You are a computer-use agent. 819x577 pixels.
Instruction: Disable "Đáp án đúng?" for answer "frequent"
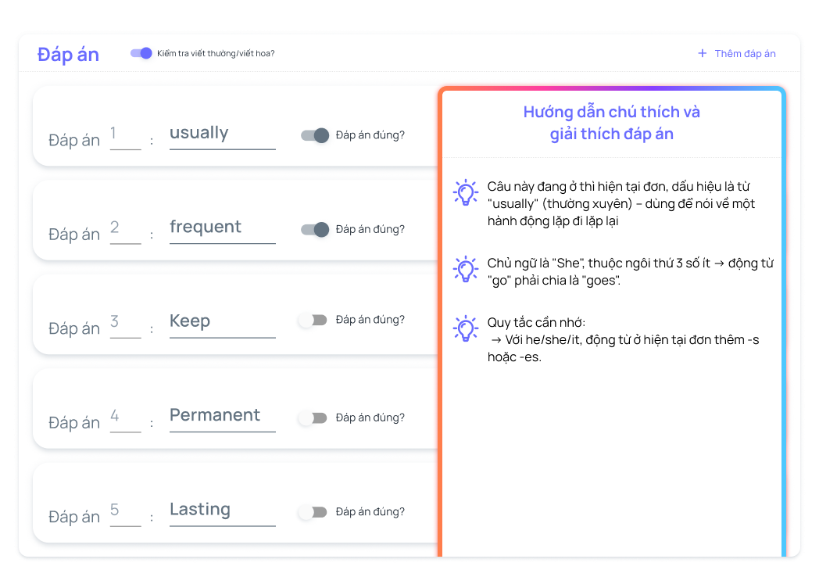[x=315, y=230]
